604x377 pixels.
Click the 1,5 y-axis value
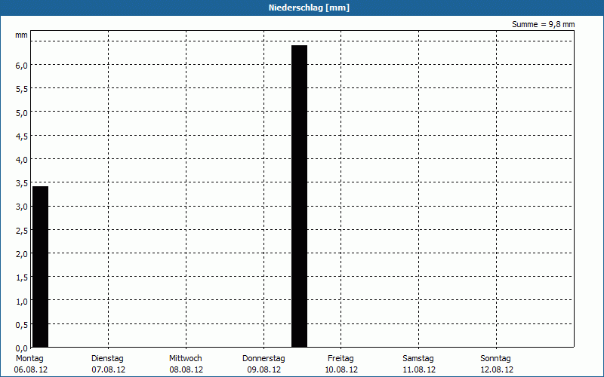pos(22,277)
